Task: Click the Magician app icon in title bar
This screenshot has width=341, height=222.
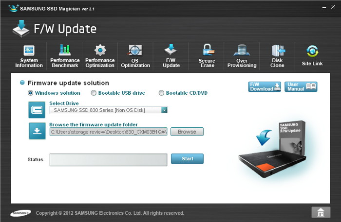Action: click(13, 8)
